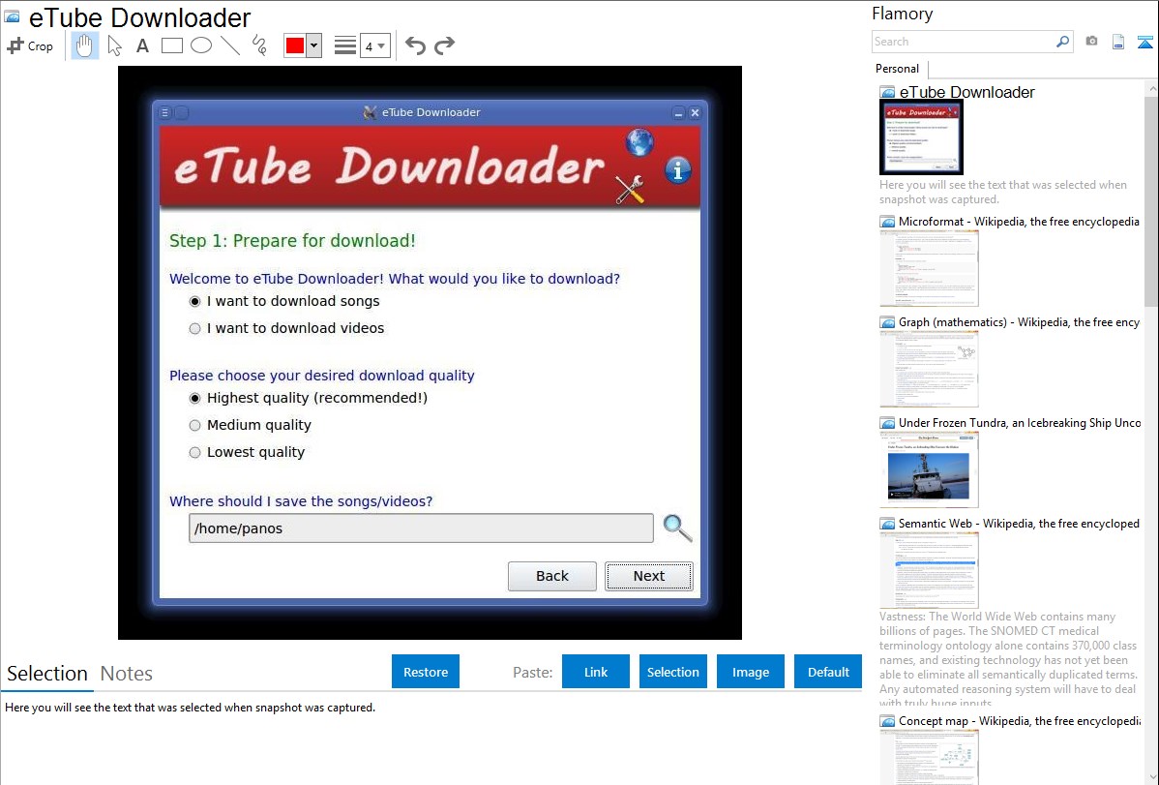Pick the rectangle shape tool
Image resolution: width=1159 pixels, height=785 pixels.
tap(171, 45)
